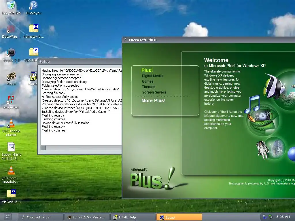Image resolution: width=295 pixels, height=221 pixels.
Task: Click the Start menu button on taskbar
Action: 8,217
